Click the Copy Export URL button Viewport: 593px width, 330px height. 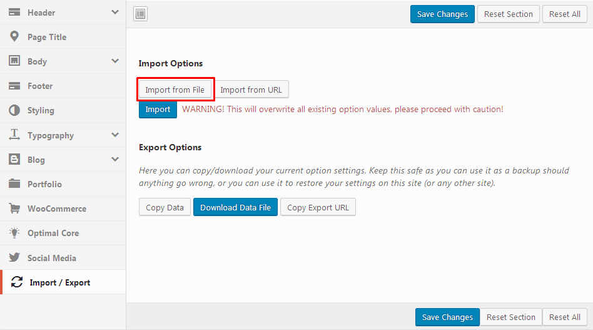(318, 207)
